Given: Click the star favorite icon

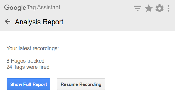Looking at the screenshot, I should (x=148, y=8).
